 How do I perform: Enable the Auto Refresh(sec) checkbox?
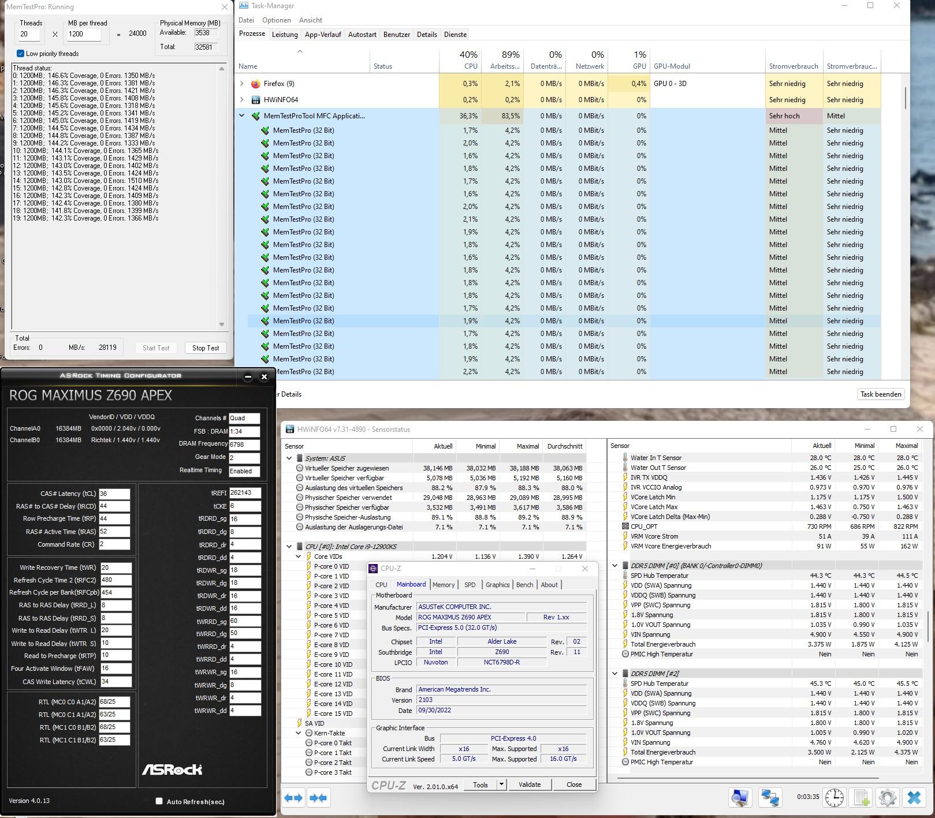tap(159, 801)
